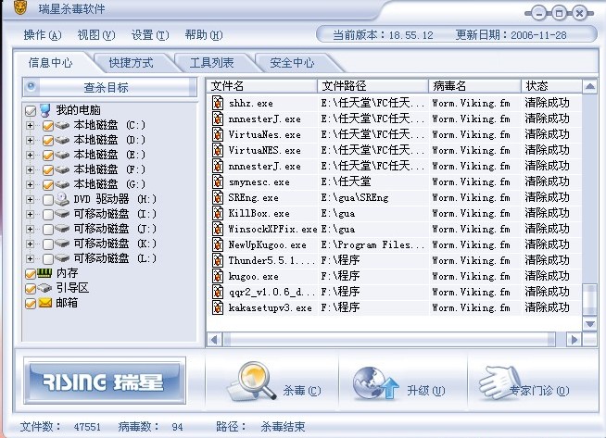
Task: Click the file icon beside kugoo.exe
Action: coord(218,276)
